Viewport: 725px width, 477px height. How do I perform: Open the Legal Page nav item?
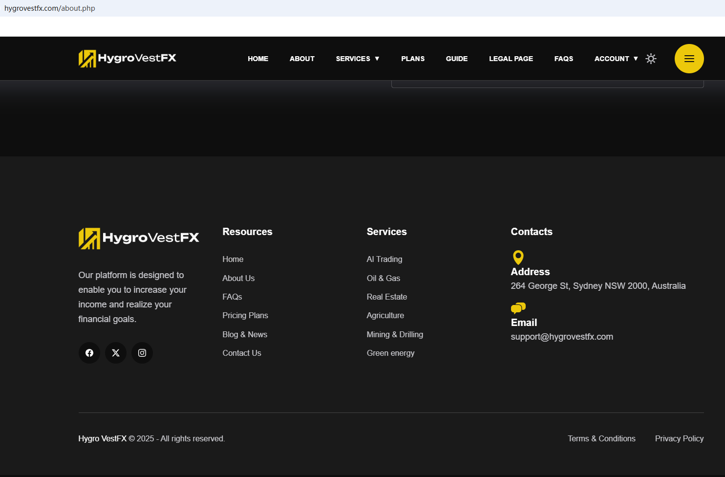coord(511,59)
